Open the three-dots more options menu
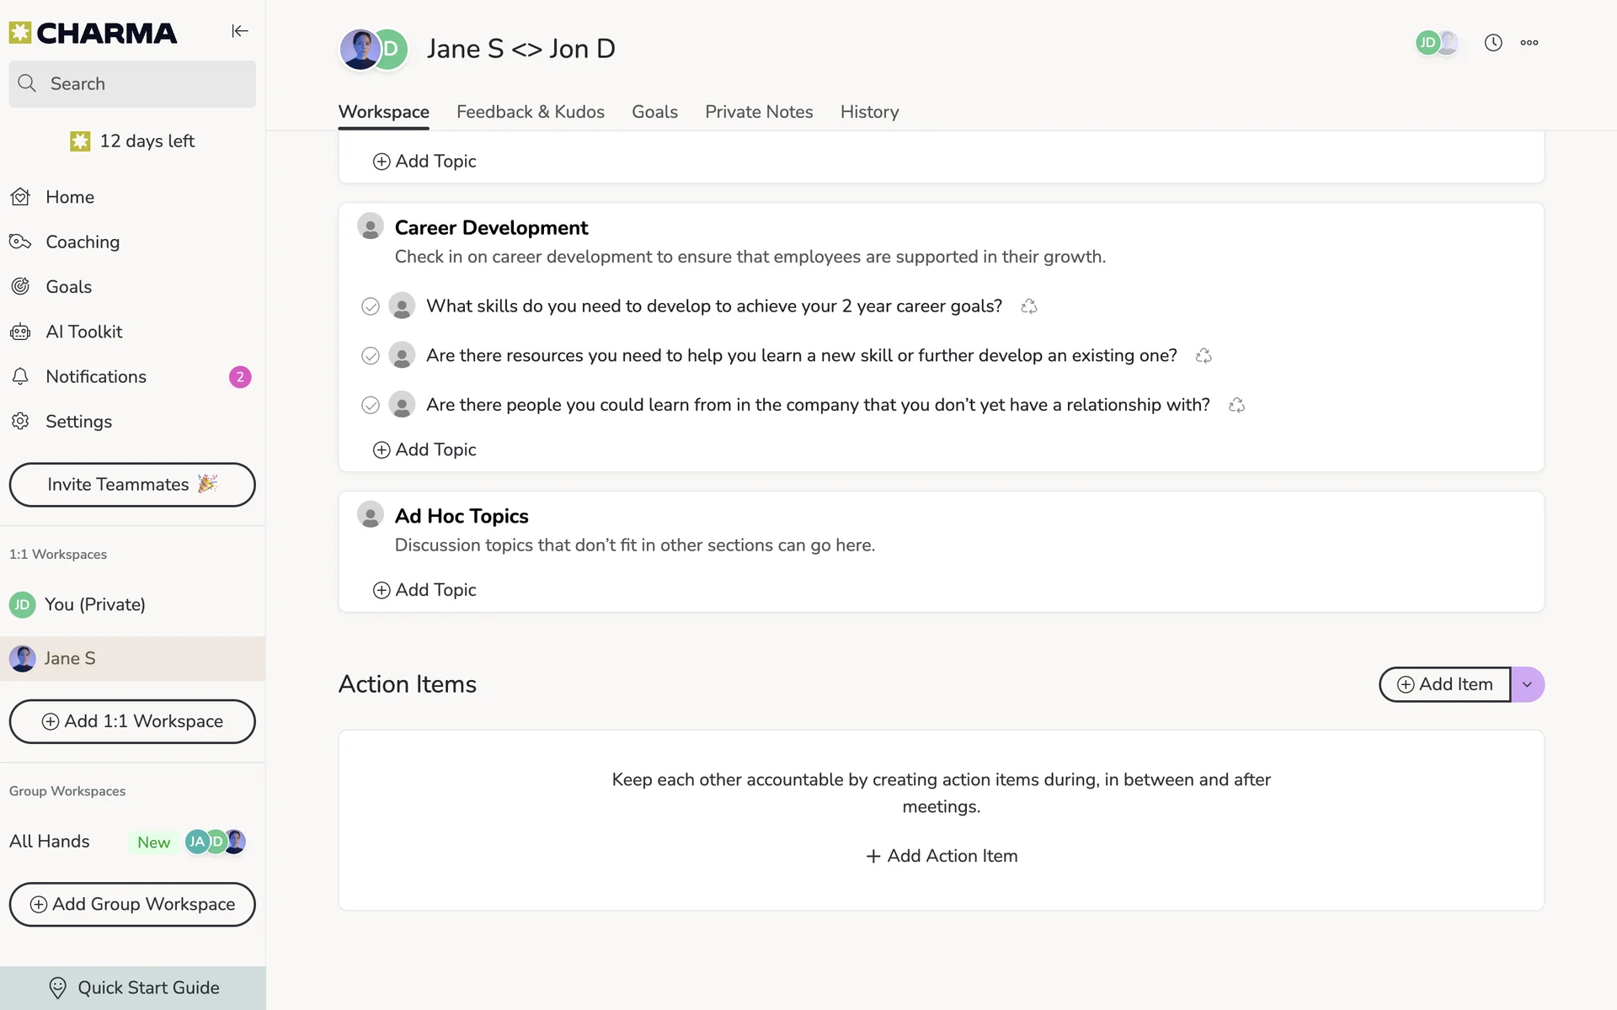1617x1010 pixels. (1529, 43)
